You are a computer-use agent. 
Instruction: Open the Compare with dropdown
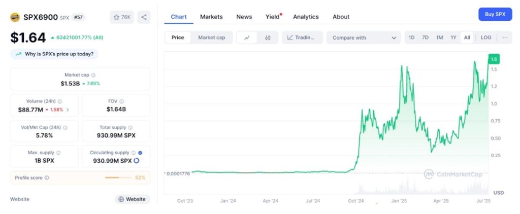pos(364,38)
